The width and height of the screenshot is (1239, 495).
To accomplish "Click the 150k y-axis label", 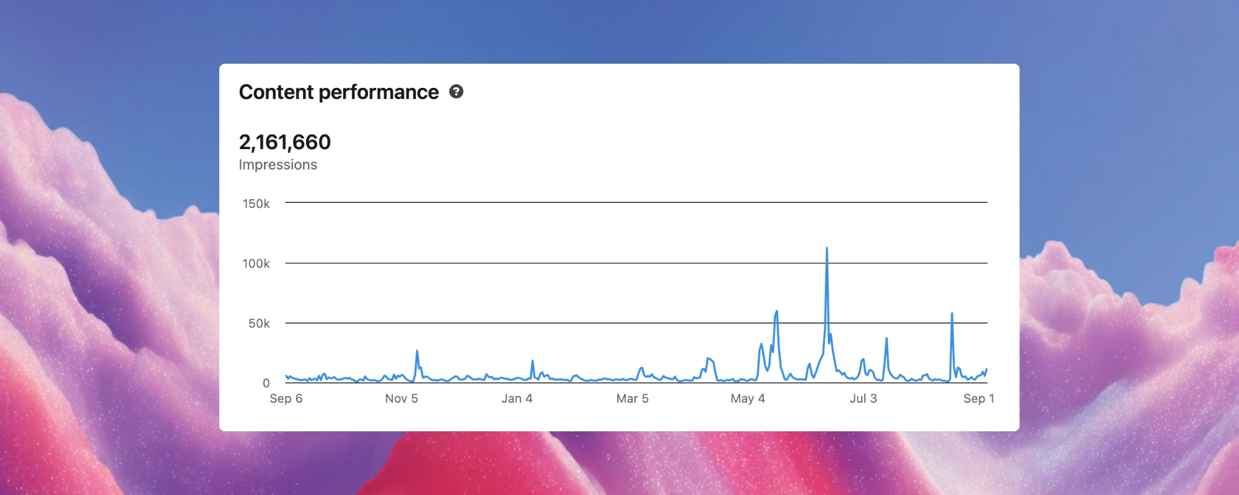I will pos(256,204).
